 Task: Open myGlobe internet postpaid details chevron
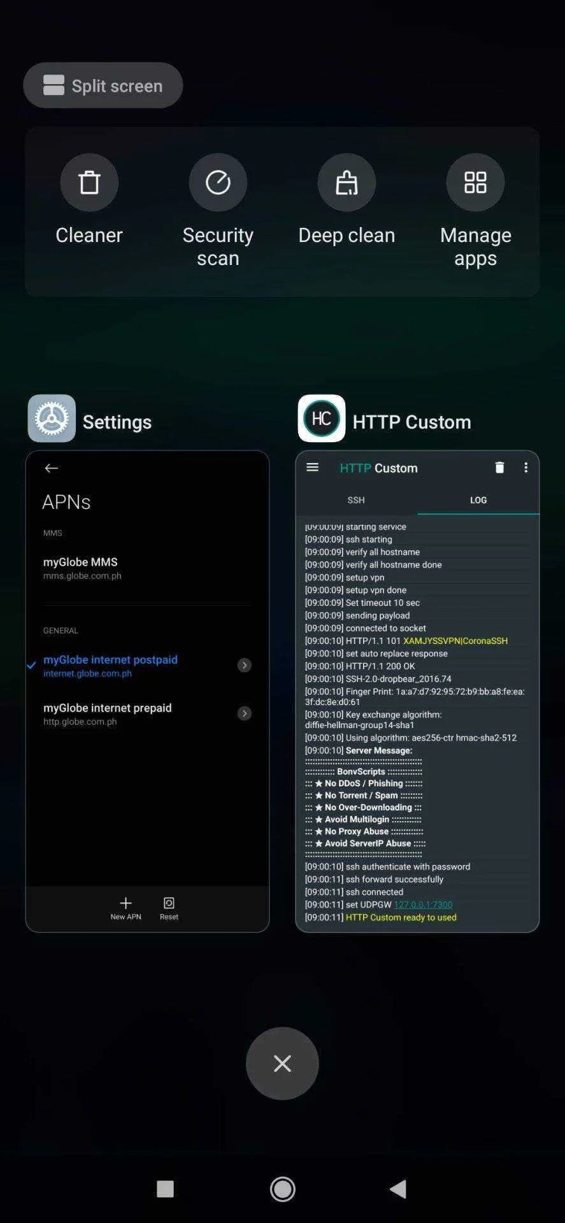tap(245, 665)
